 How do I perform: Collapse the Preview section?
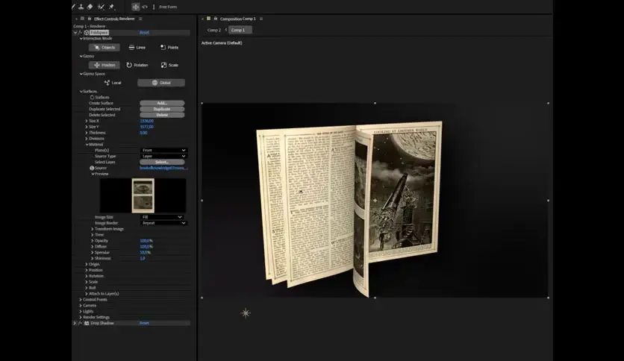(x=93, y=174)
